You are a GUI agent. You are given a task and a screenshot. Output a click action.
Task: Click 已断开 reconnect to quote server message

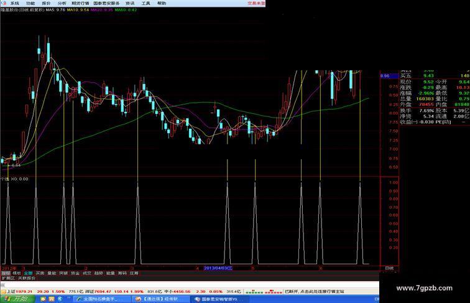point(315,291)
